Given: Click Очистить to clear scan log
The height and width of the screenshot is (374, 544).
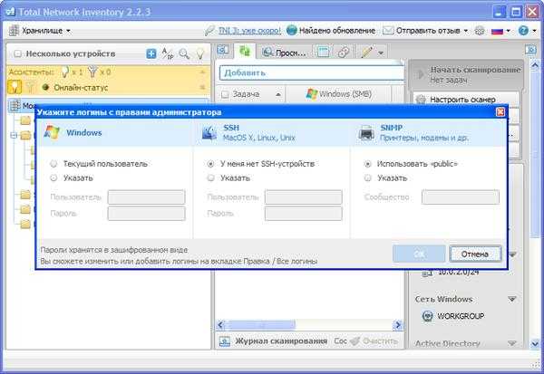Looking at the screenshot, I should coord(374,341).
